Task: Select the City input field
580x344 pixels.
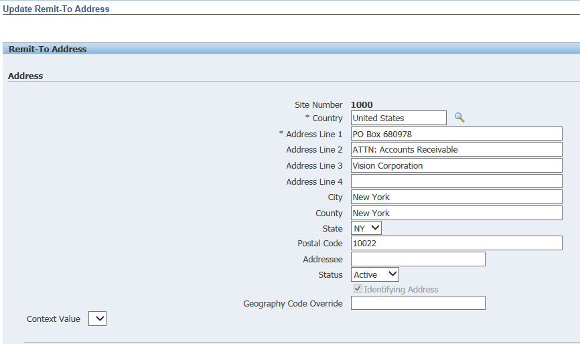Action: [x=456, y=197]
